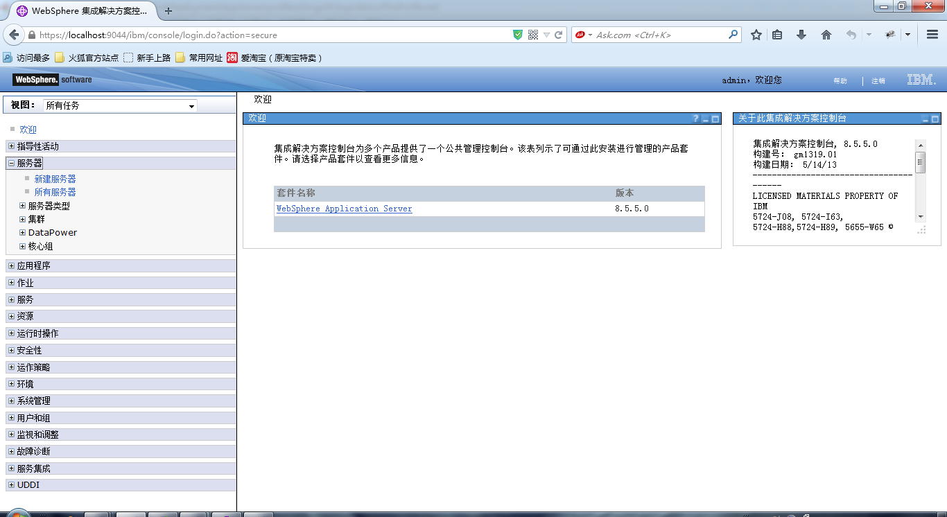Expand 用户和组 section
The height and width of the screenshot is (517, 947).
click(x=10, y=418)
